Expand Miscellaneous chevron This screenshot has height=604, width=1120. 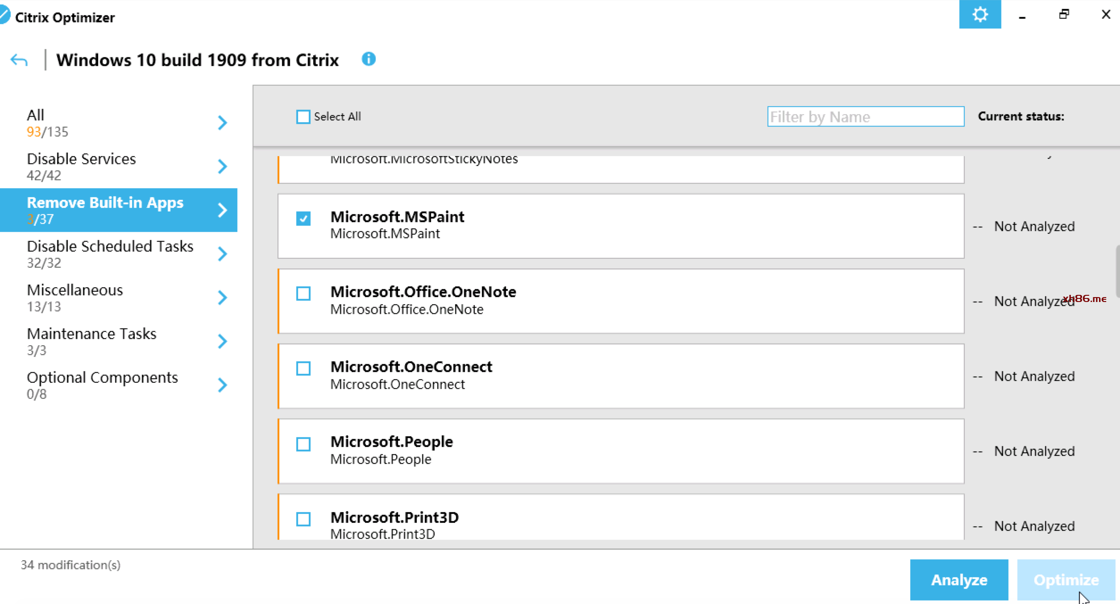pos(222,298)
